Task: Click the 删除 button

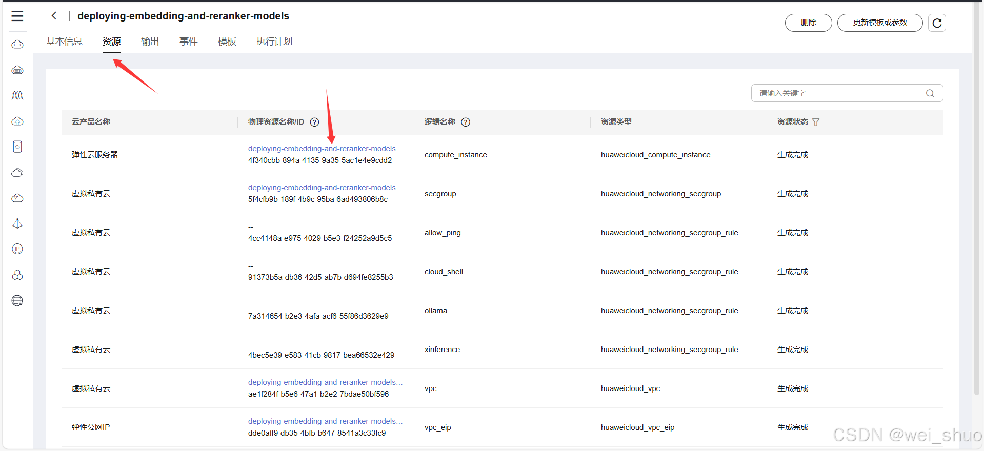Action: point(809,23)
